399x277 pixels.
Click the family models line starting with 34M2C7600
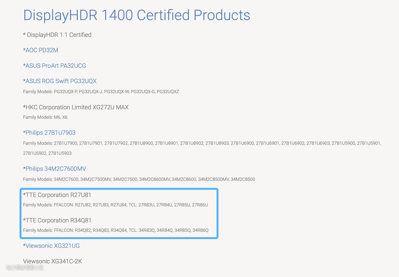coord(139,179)
